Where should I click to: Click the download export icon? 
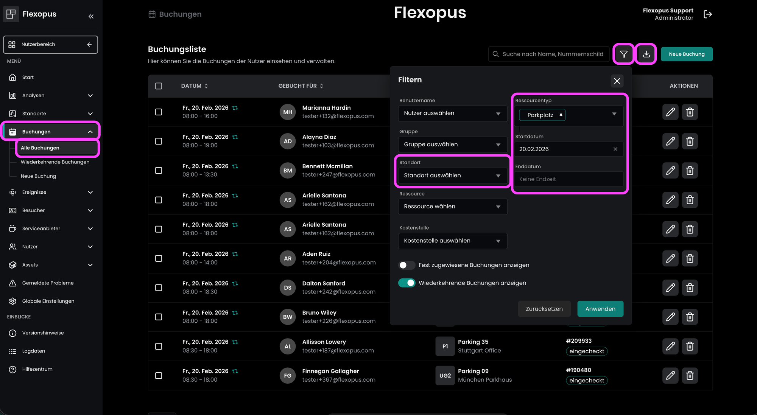pos(646,54)
